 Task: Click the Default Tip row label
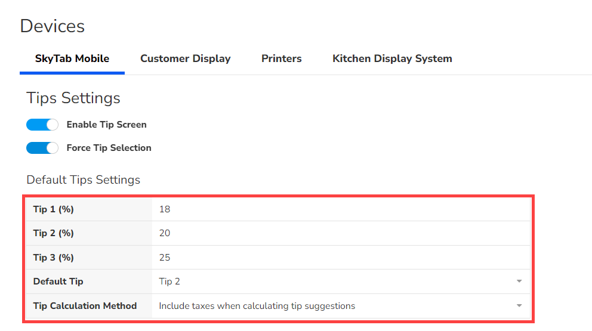click(x=58, y=281)
